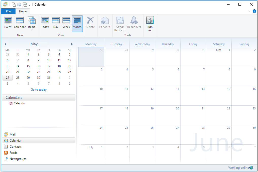Open the File tab
Image resolution: width=258 pixels, height=172 pixels.
(8, 11)
